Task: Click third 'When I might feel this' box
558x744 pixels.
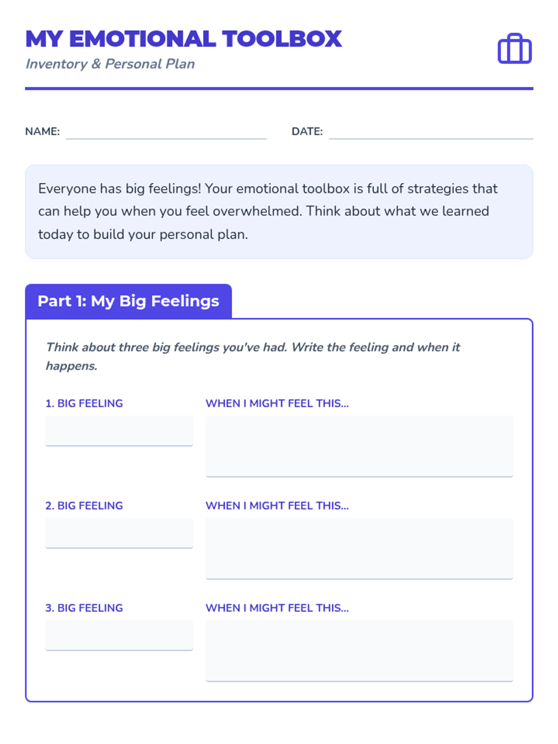Action: click(x=359, y=651)
